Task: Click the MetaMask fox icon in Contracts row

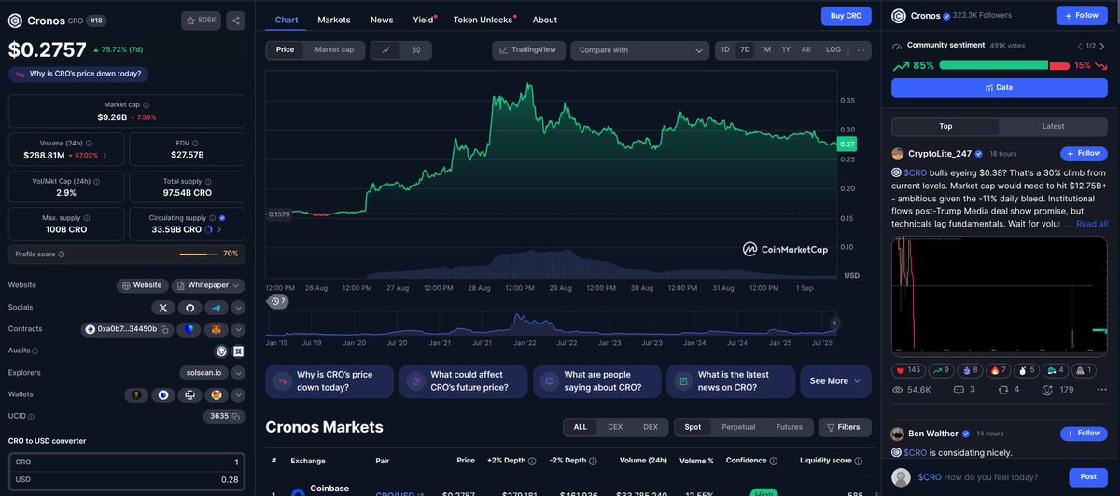Action: coord(216,329)
